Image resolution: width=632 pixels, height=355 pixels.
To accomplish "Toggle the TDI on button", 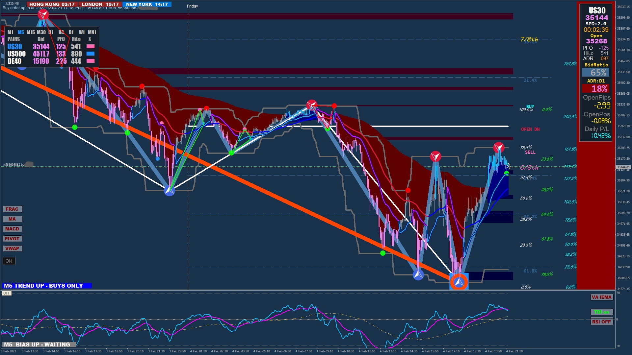I will [x=601, y=312].
